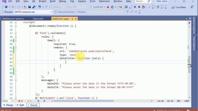Click the Visual Studio logo icon
The width and height of the screenshot is (198, 111).
(x=4, y=1)
